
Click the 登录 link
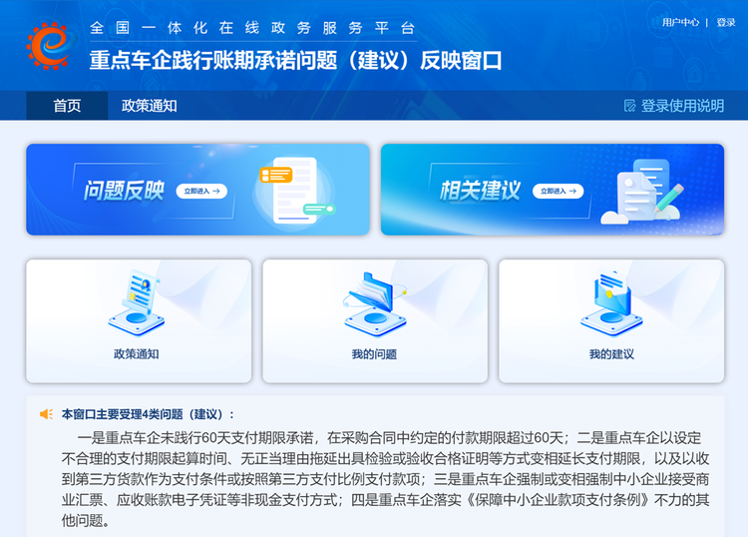pos(726,22)
